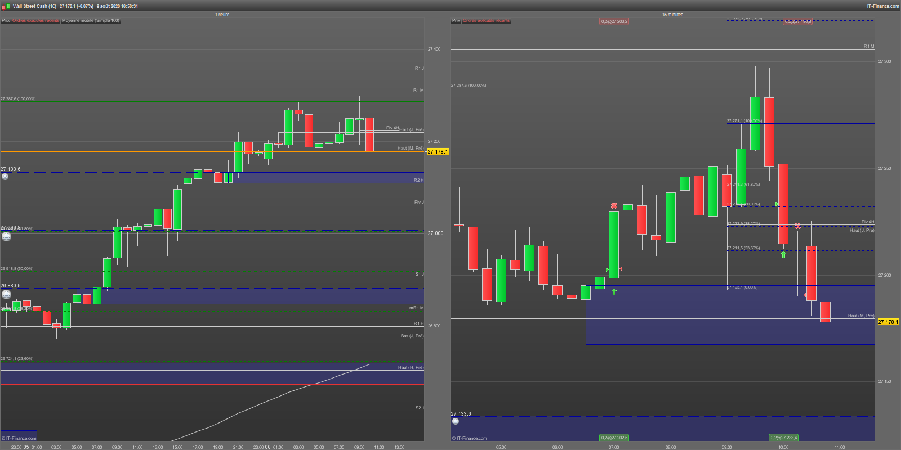Image resolution: width=901 pixels, height=450 pixels.
Task: Click the 27 400 price axis value on the 1 heure chart
Action: 434,49
